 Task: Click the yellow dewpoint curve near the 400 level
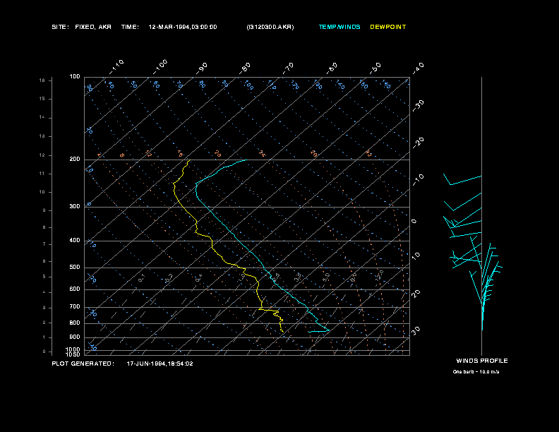[x=212, y=241]
